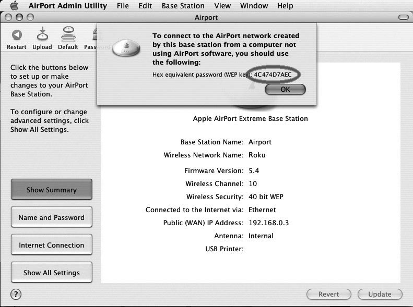This screenshot has height=307, width=413.
Task: Click the Show All Settings button
Action: (51, 273)
